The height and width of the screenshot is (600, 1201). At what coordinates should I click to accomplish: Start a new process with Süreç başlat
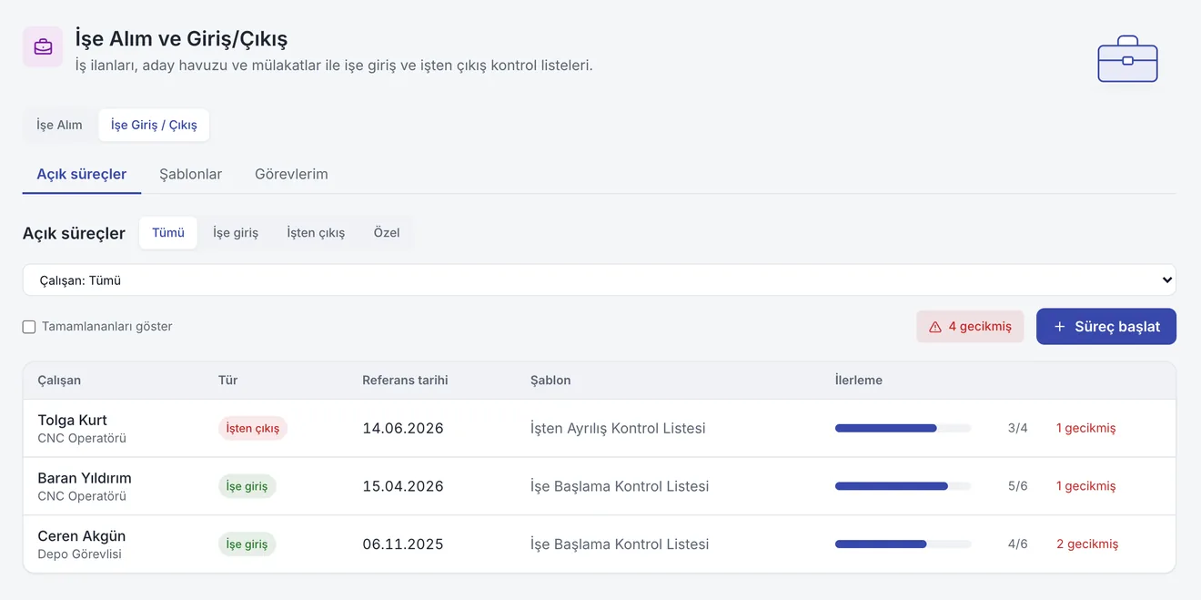coord(1106,327)
